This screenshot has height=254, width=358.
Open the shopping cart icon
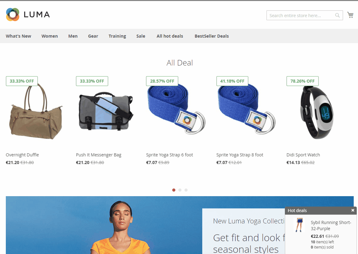pyautogui.click(x=350, y=15)
